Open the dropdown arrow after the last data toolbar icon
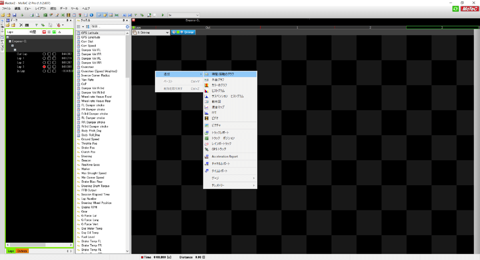480x260 pixels. tap(62, 25)
